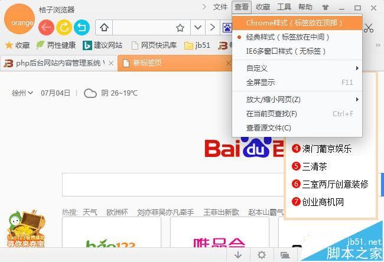Screen dimensions: 384x262
Task: Select IE6多窗口样式 without tabs option
Action: point(297,51)
